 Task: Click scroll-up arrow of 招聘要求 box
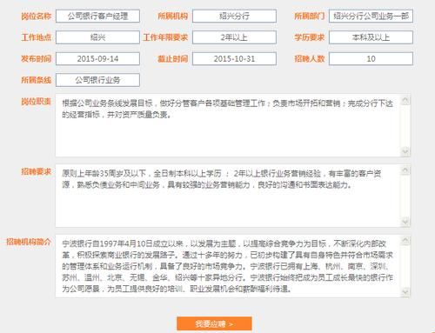(405, 170)
